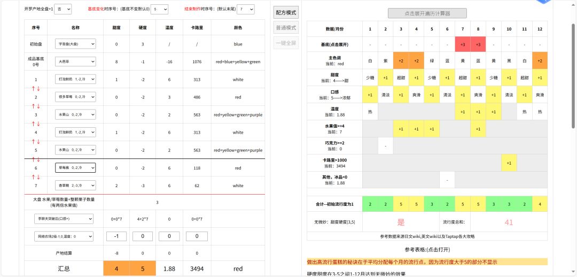The width and height of the screenshot is (577, 277).
Task: Click the red up arrow between rows 4 and 5
Action: click(x=33, y=141)
